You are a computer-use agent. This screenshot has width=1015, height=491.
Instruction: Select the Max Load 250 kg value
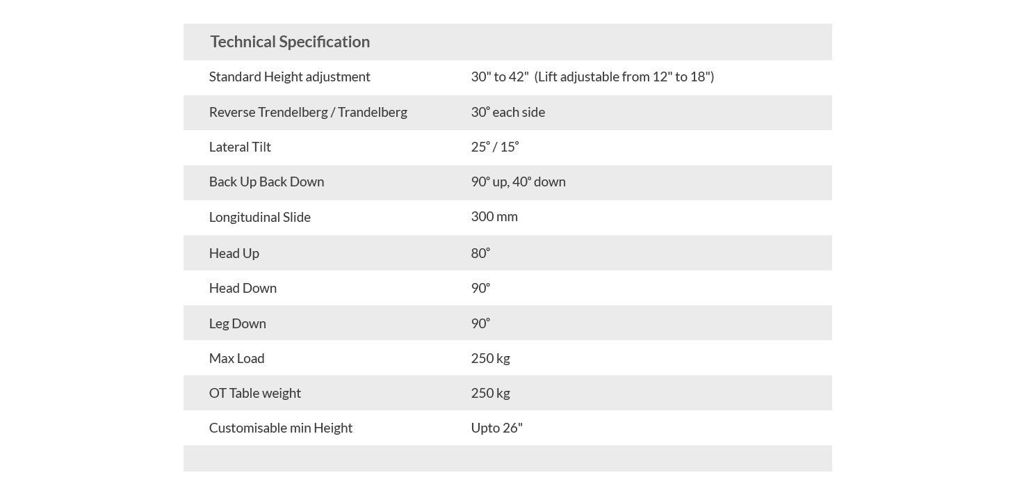tap(490, 358)
